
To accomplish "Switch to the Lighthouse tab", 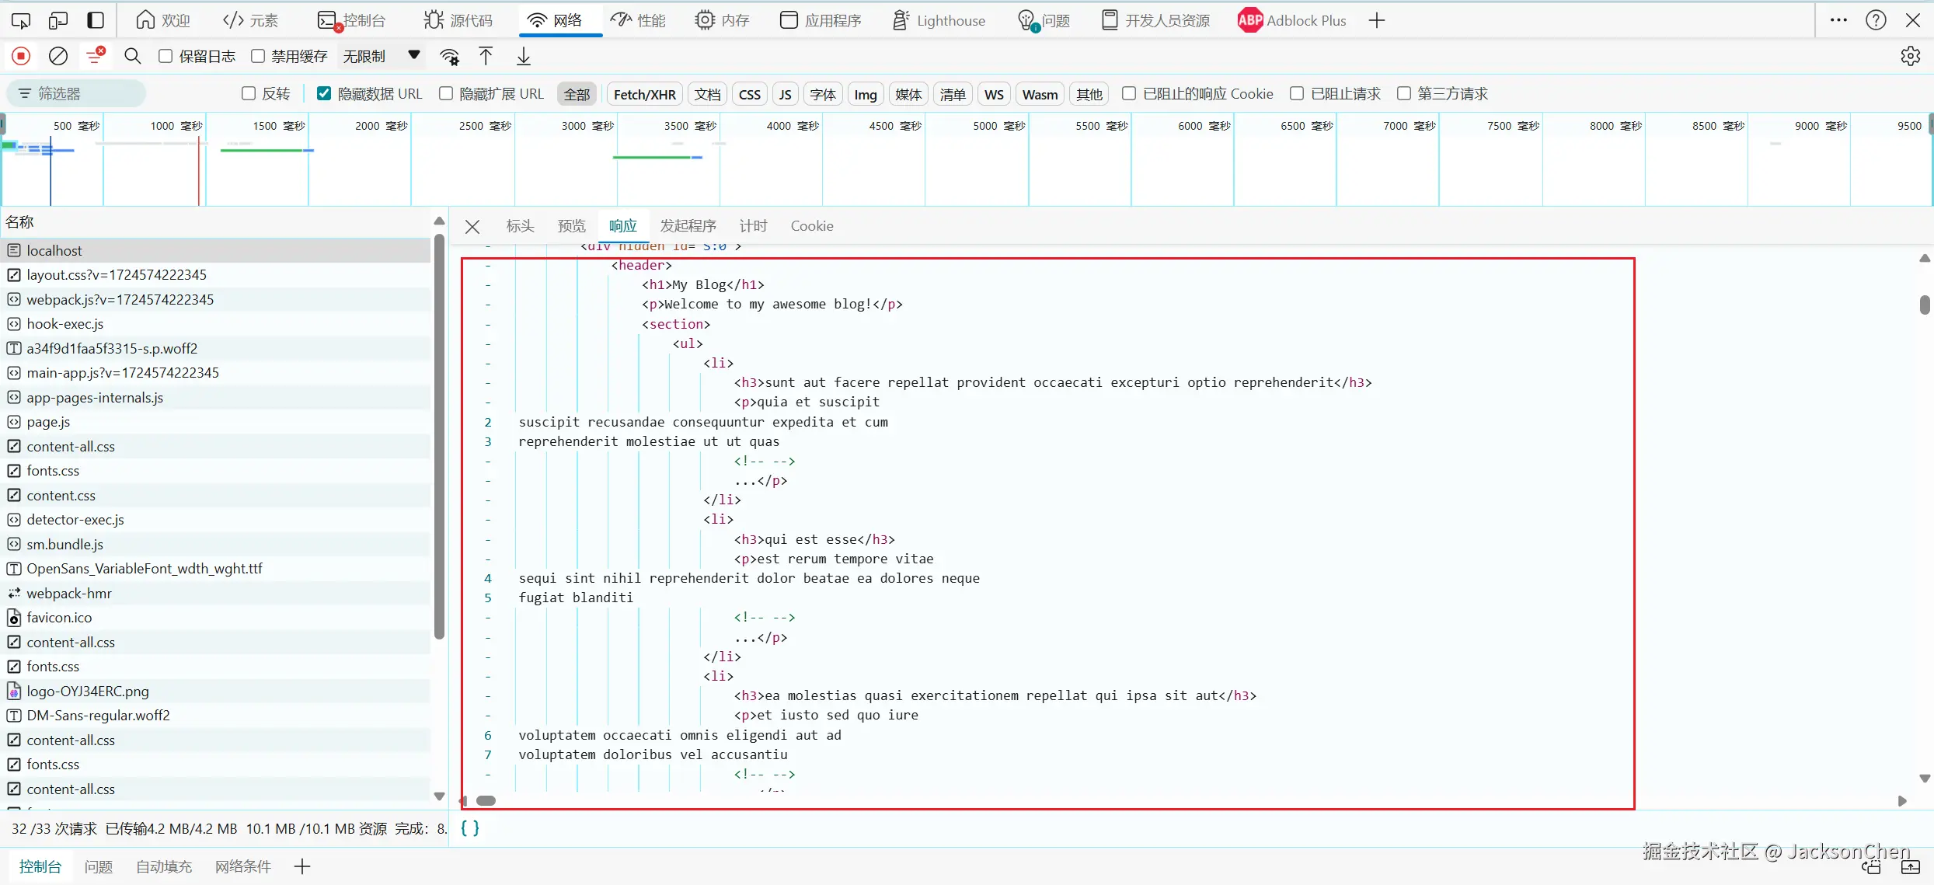I will point(939,20).
